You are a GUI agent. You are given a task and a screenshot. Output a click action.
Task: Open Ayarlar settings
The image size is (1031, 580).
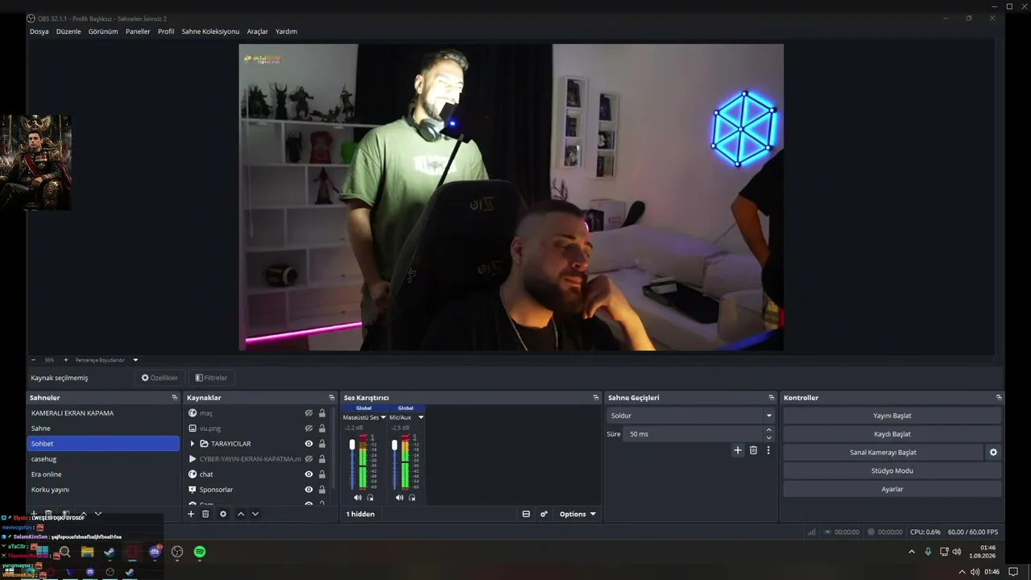(x=892, y=489)
